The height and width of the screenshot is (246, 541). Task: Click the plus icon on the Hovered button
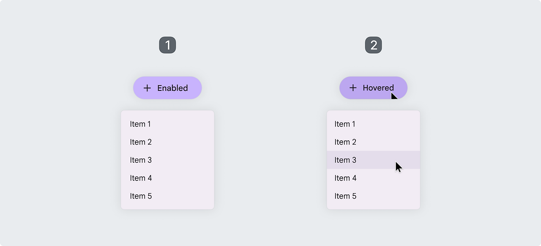tap(353, 88)
